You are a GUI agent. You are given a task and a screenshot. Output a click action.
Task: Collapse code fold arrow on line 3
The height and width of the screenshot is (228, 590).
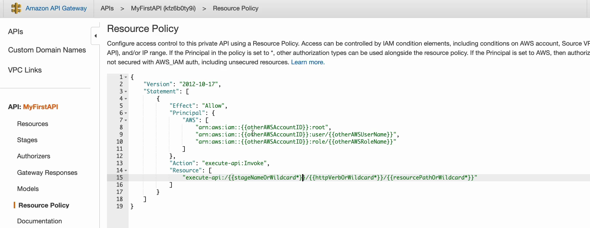pyautogui.click(x=126, y=92)
